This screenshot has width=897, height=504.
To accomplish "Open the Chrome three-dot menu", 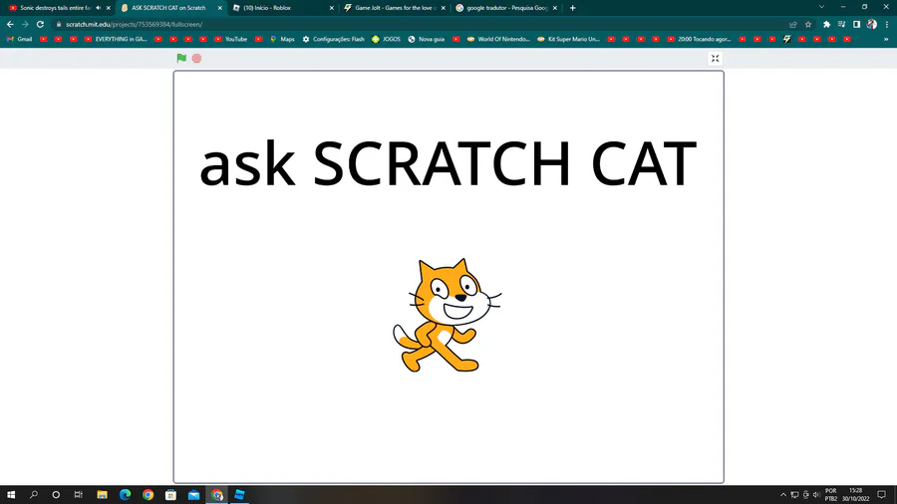I will point(887,25).
